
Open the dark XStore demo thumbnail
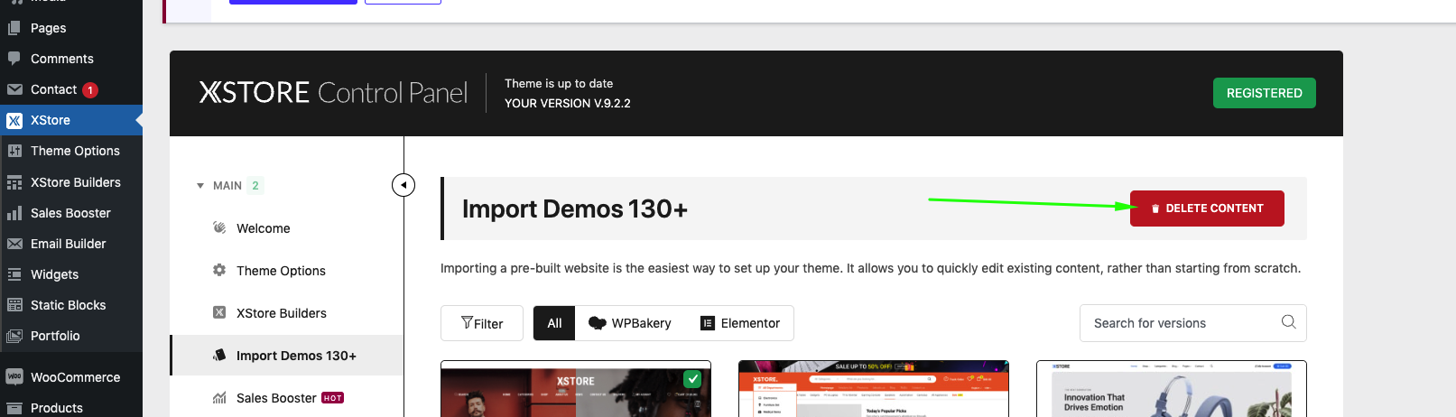click(x=576, y=389)
